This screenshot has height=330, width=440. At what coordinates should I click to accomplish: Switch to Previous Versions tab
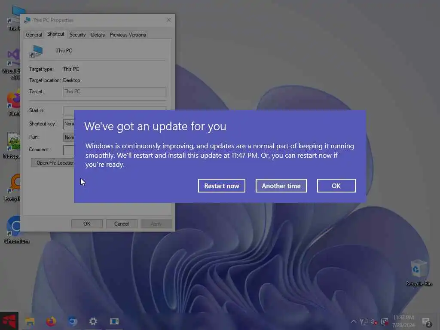(128, 35)
